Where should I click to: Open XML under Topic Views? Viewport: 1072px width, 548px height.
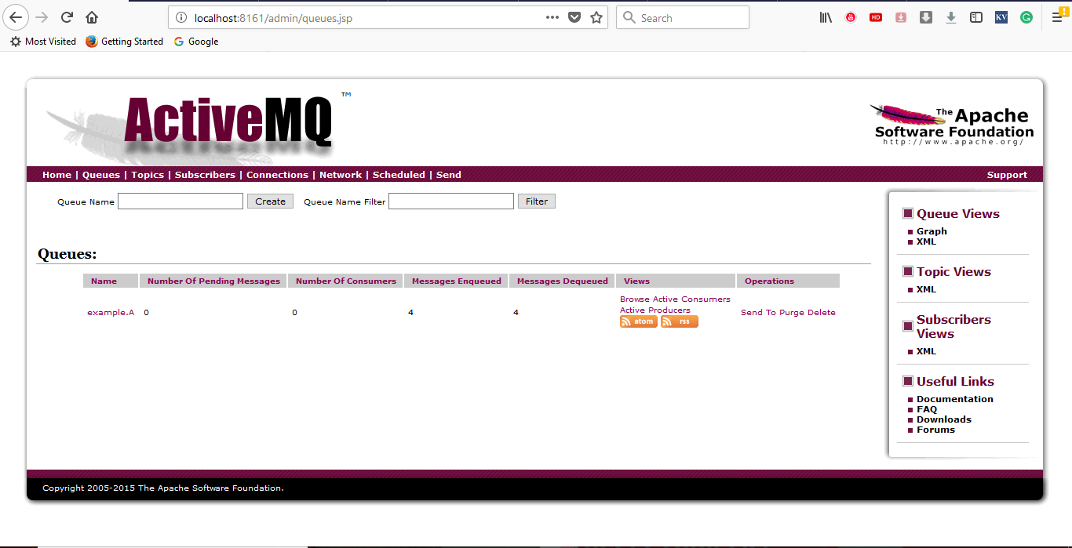pos(926,289)
